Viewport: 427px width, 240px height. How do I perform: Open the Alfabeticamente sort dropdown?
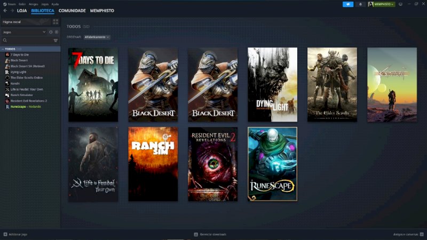97,37
